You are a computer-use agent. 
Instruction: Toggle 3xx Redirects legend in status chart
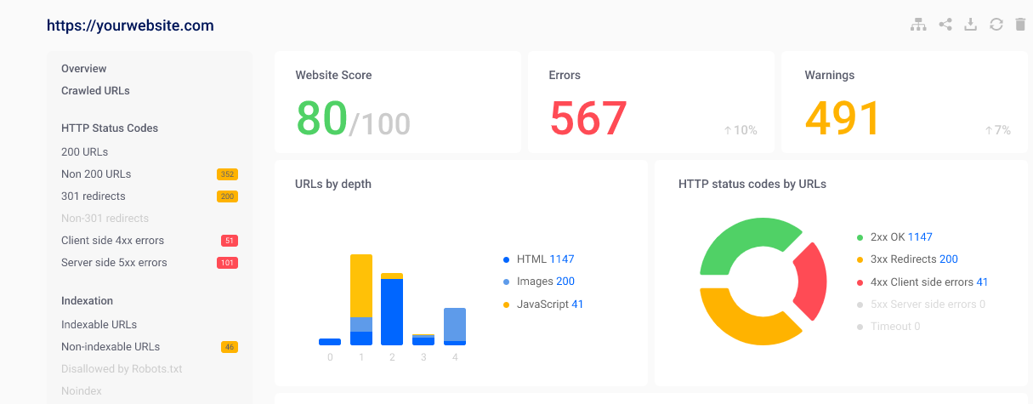pos(911,259)
